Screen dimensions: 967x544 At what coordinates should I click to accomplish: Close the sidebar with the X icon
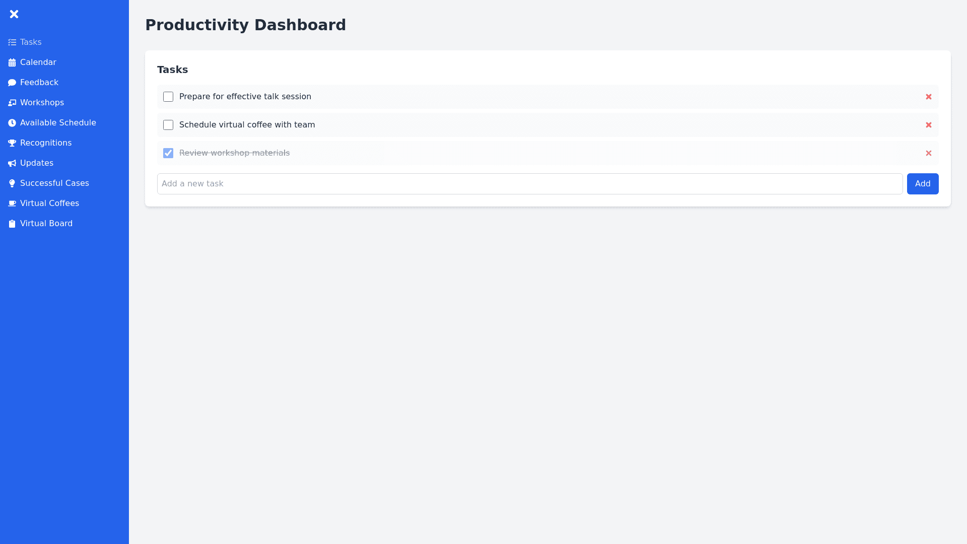[x=14, y=14]
